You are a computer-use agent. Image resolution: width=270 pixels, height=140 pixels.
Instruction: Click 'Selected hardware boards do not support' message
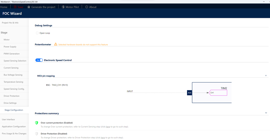(83, 44)
